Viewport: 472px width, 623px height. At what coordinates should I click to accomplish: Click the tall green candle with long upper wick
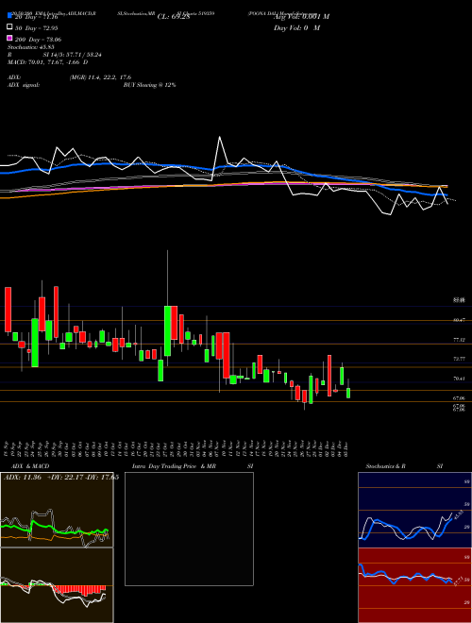click(168, 330)
